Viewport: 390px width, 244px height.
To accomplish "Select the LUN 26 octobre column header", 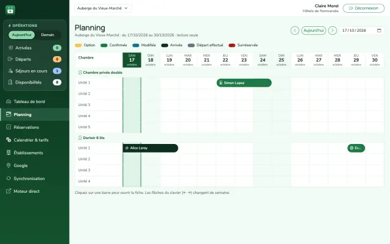I will pos(300,60).
